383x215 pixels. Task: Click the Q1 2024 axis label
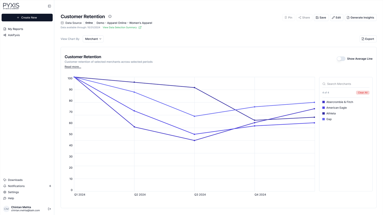coord(80,195)
